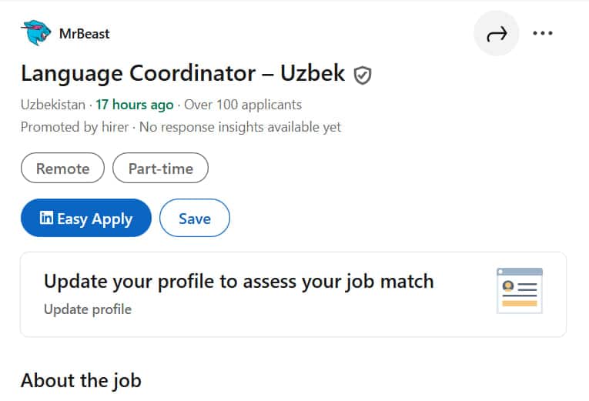This screenshot has height=401, width=589.
Task: Save this job with the Save button
Action: 194,219
